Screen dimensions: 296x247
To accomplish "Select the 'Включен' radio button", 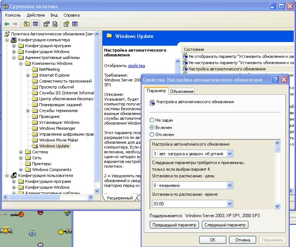I will coord(152,128).
